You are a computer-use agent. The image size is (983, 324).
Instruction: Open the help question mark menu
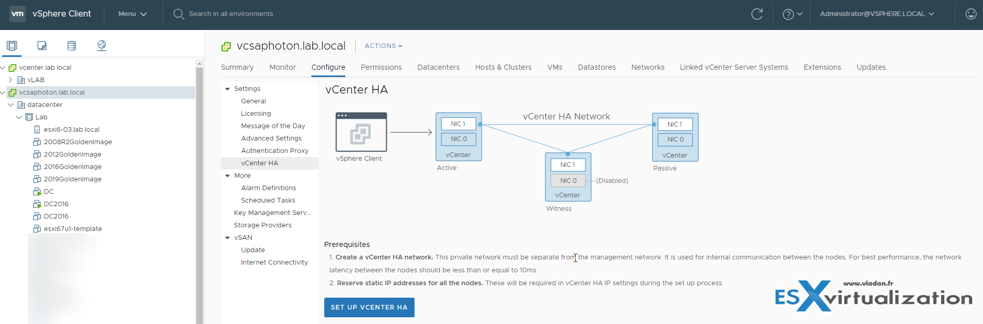pyautogui.click(x=792, y=14)
